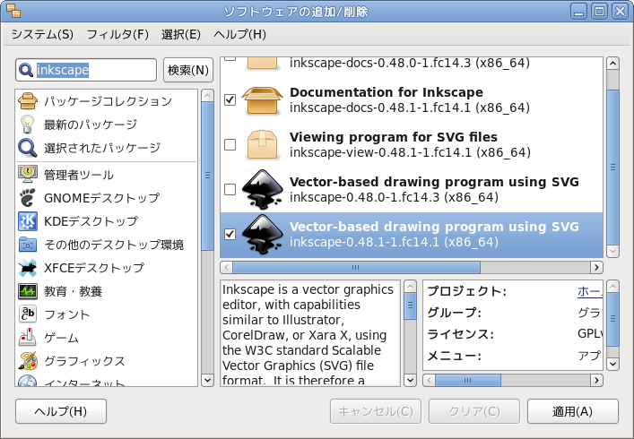Screen dimensions: 634x439
Task: Click the 管理者ツール monitor icon
Action: 28,174
